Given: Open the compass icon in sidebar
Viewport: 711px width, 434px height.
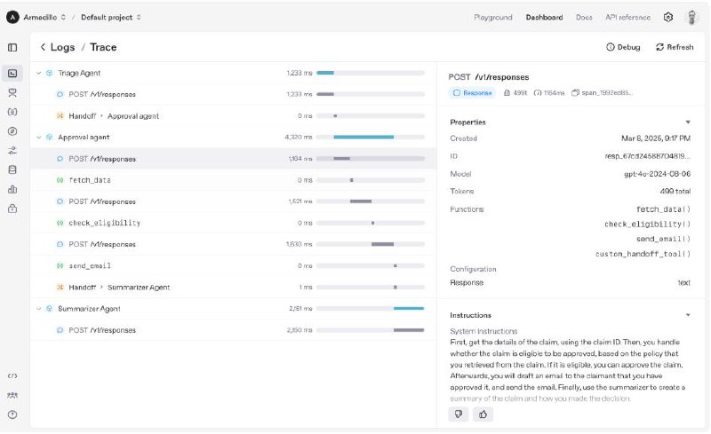Looking at the screenshot, I should [x=12, y=131].
